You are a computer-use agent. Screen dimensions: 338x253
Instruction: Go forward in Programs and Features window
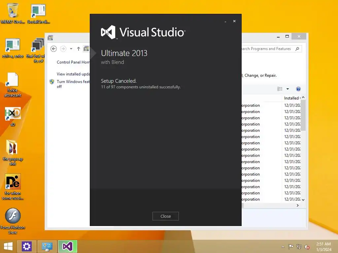point(63,49)
